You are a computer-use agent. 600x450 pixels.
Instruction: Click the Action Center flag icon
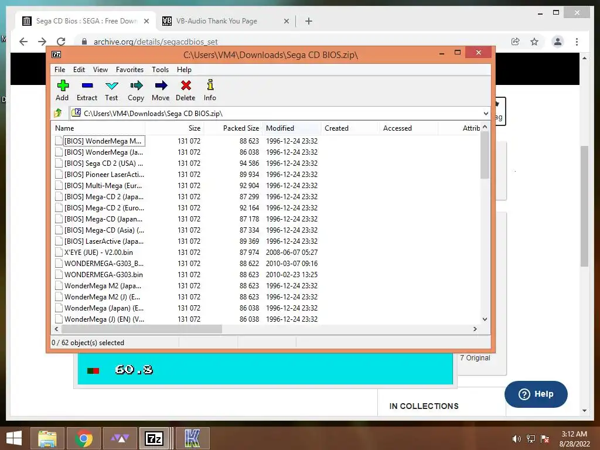coord(545,439)
